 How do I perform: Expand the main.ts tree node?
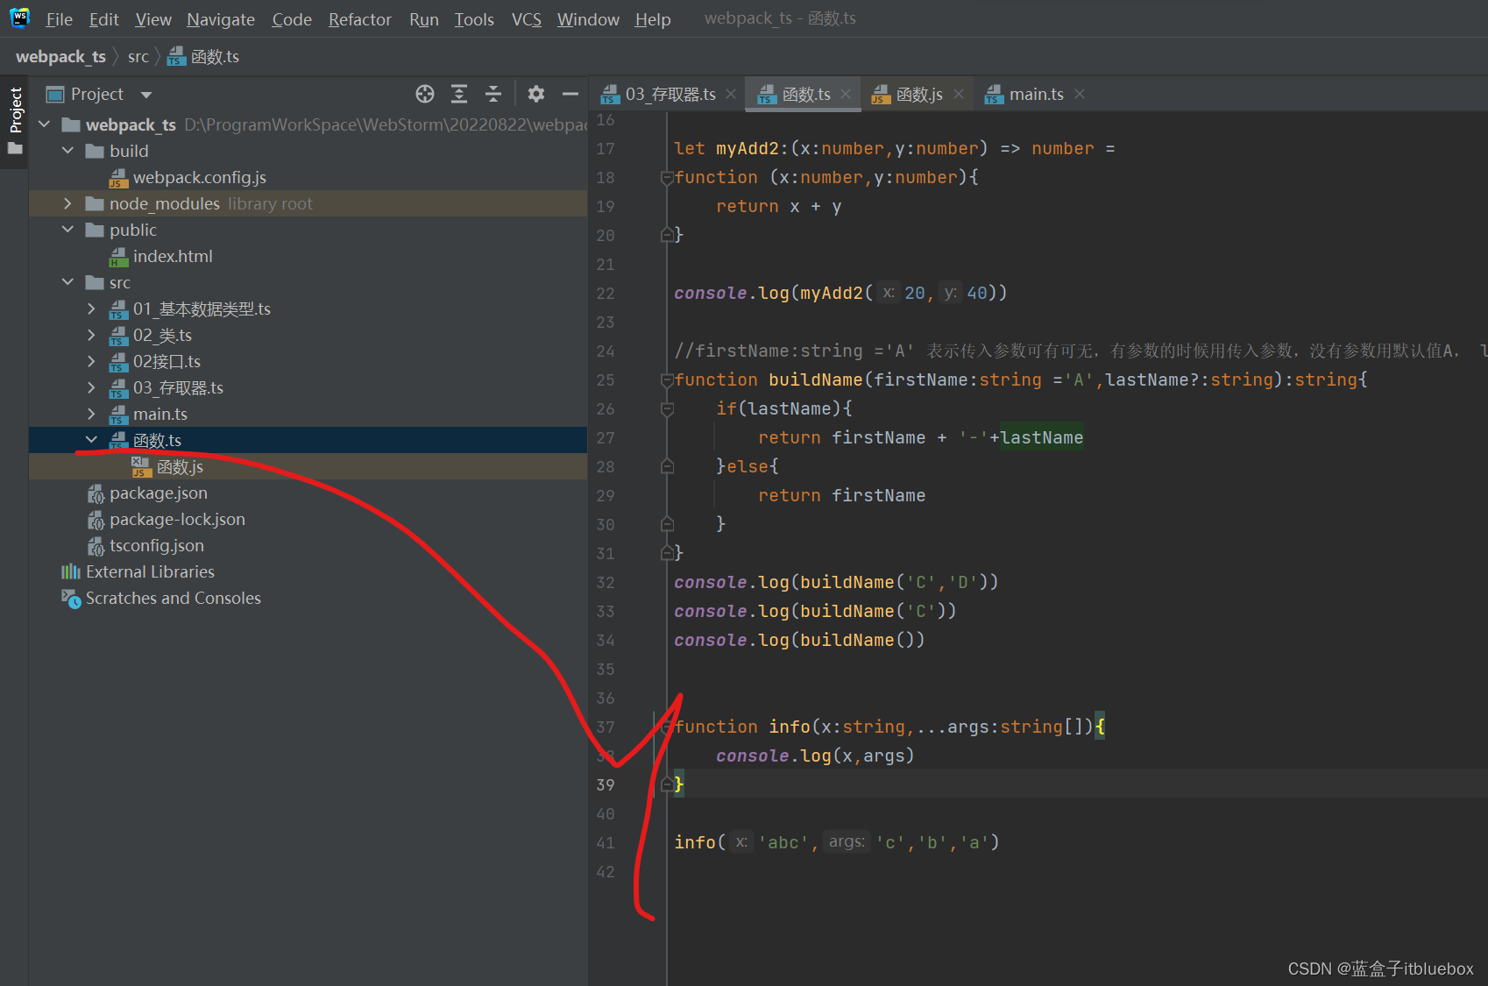tap(91, 414)
